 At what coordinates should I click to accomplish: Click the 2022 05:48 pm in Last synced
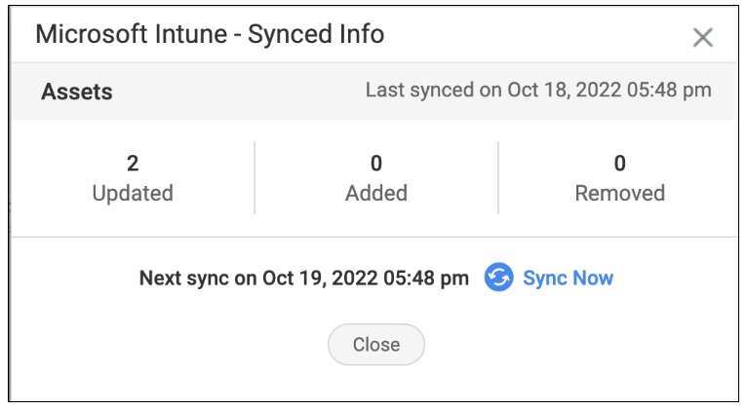(x=644, y=91)
